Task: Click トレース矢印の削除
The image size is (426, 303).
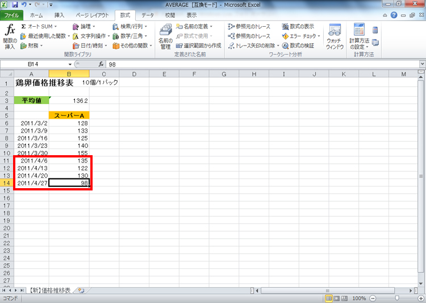Action: (252, 45)
